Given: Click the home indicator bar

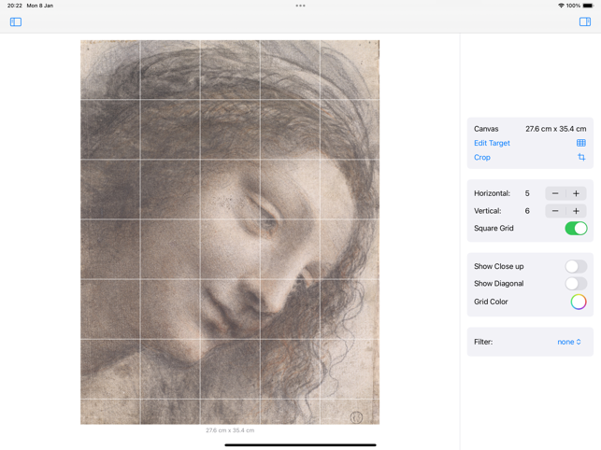Looking at the screenshot, I should (x=301, y=445).
